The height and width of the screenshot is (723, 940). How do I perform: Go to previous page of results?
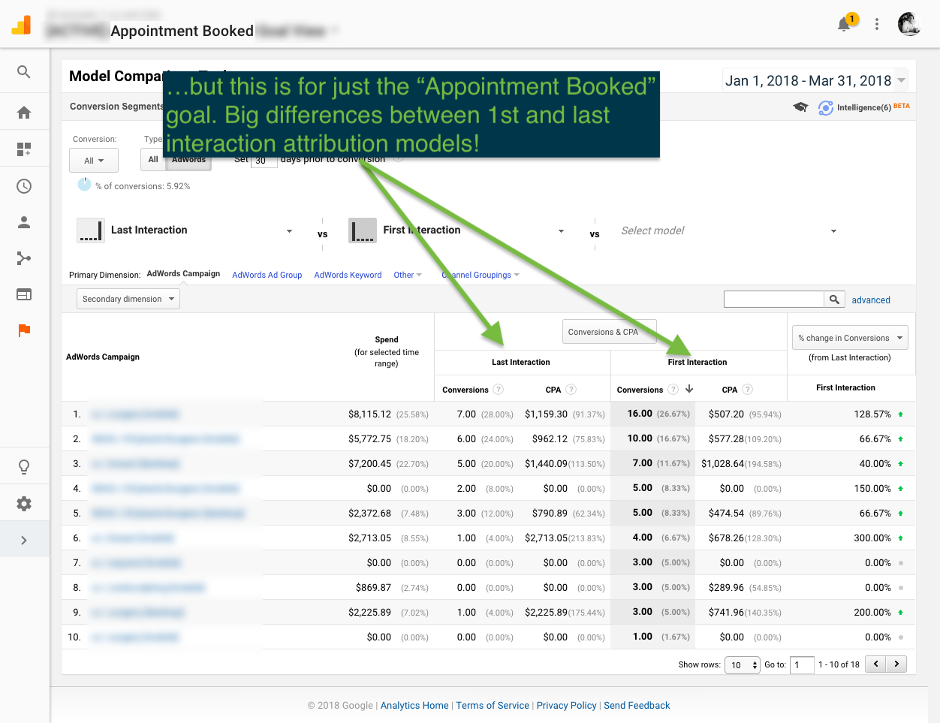coord(875,664)
